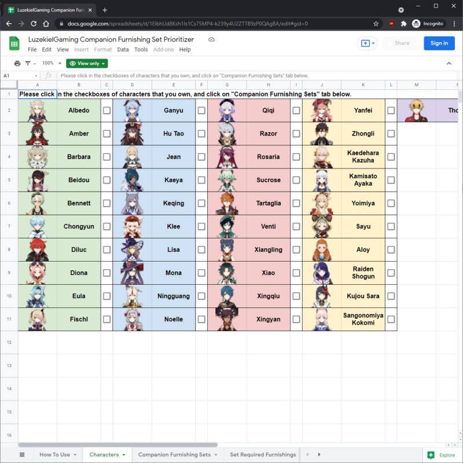Image resolution: width=463 pixels, height=463 pixels.
Task: Open the Data menu
Action: (123, 50)
